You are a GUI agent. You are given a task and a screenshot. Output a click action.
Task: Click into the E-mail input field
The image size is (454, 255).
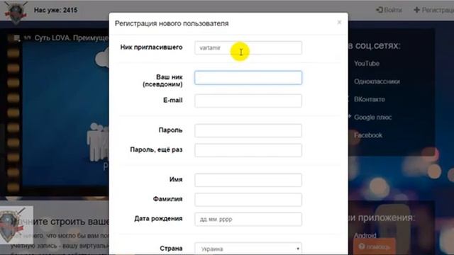pos(248,101)
